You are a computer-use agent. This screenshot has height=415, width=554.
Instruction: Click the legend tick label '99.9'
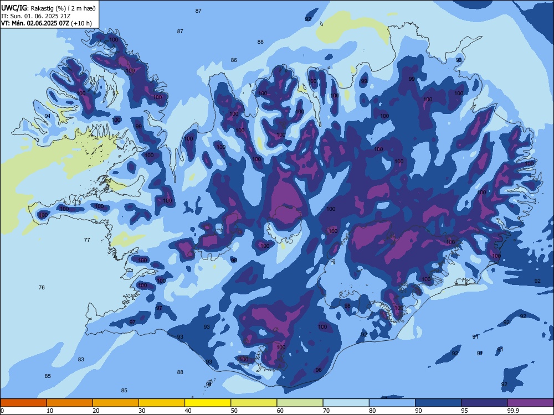(513, 411)
